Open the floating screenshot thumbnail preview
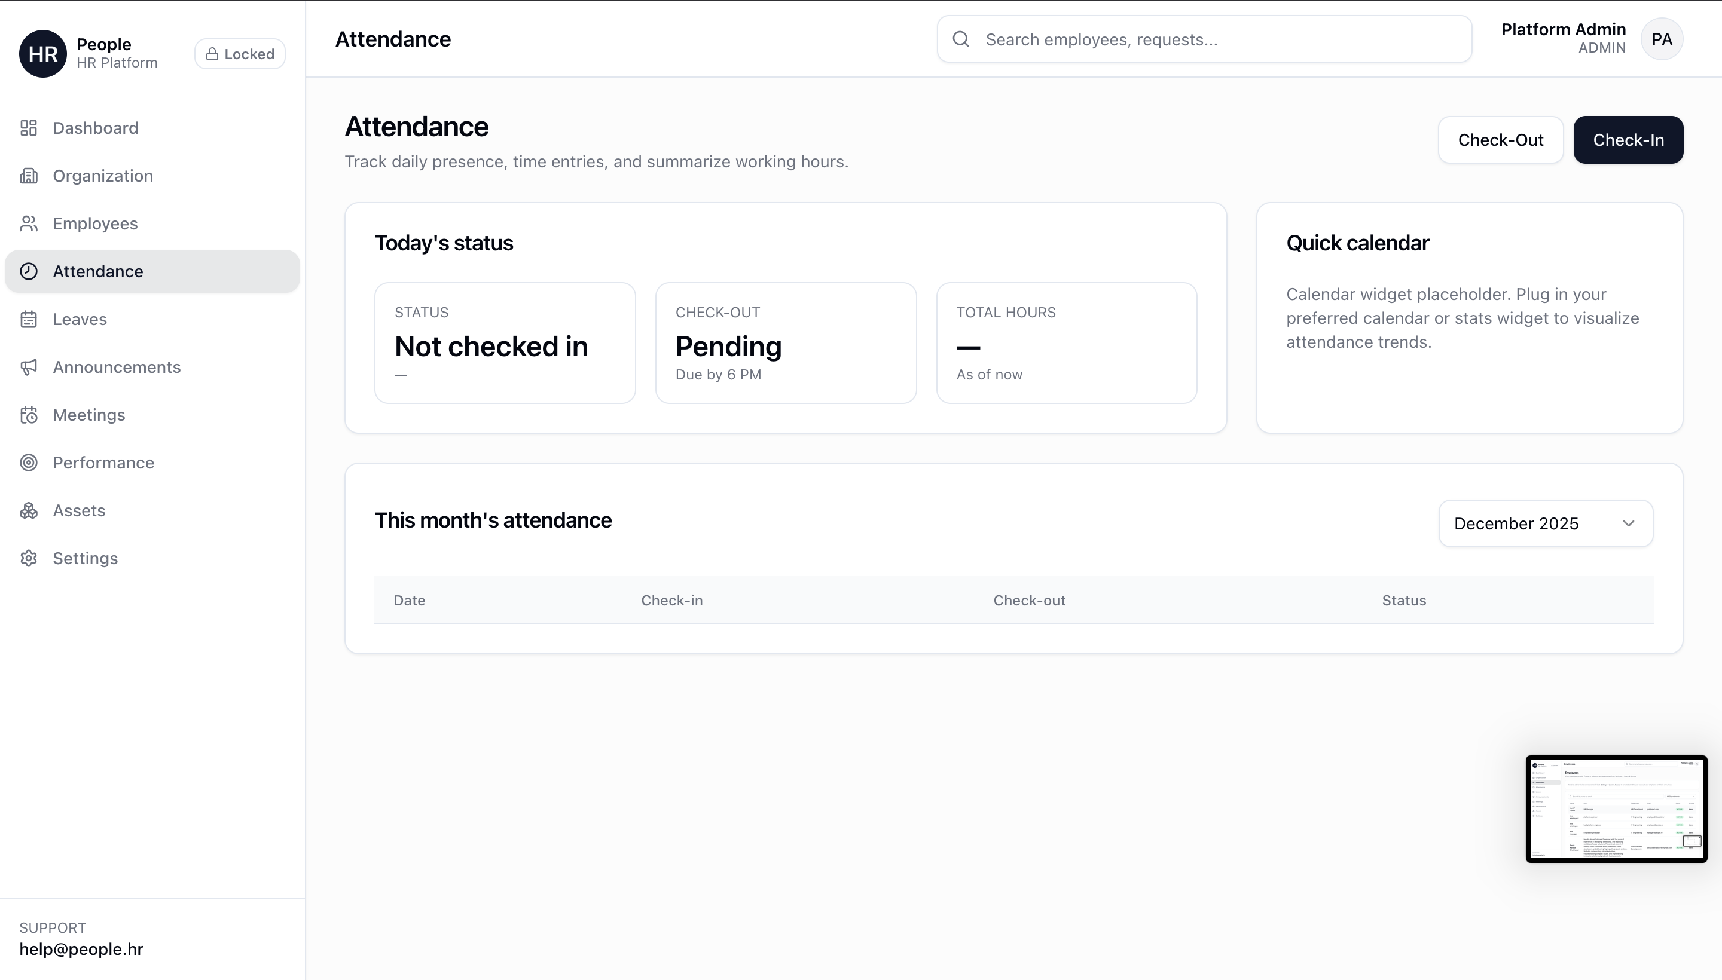The width and height of the screenshot is (1722, 980). (1616, 809)
